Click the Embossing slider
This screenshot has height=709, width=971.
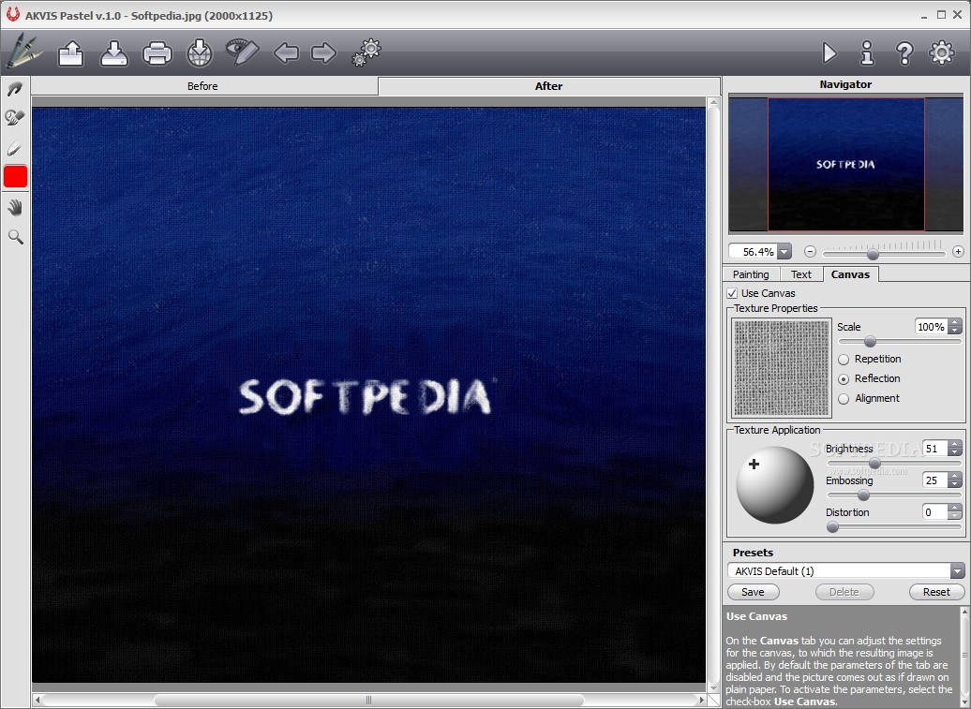(x=893, y=495)
